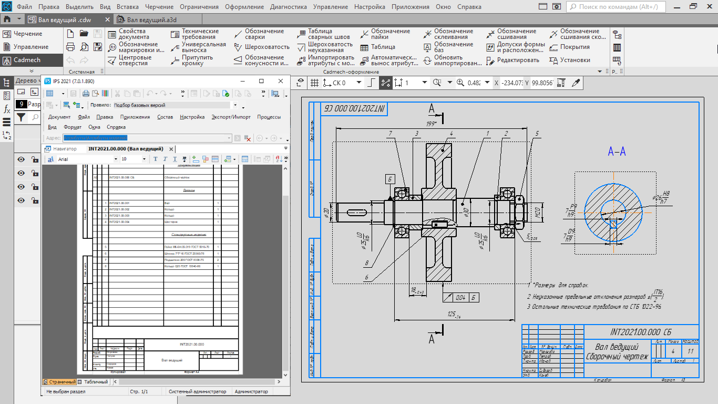Toggle the grid display button
This screenshot has height=404, width=718.
314,83
